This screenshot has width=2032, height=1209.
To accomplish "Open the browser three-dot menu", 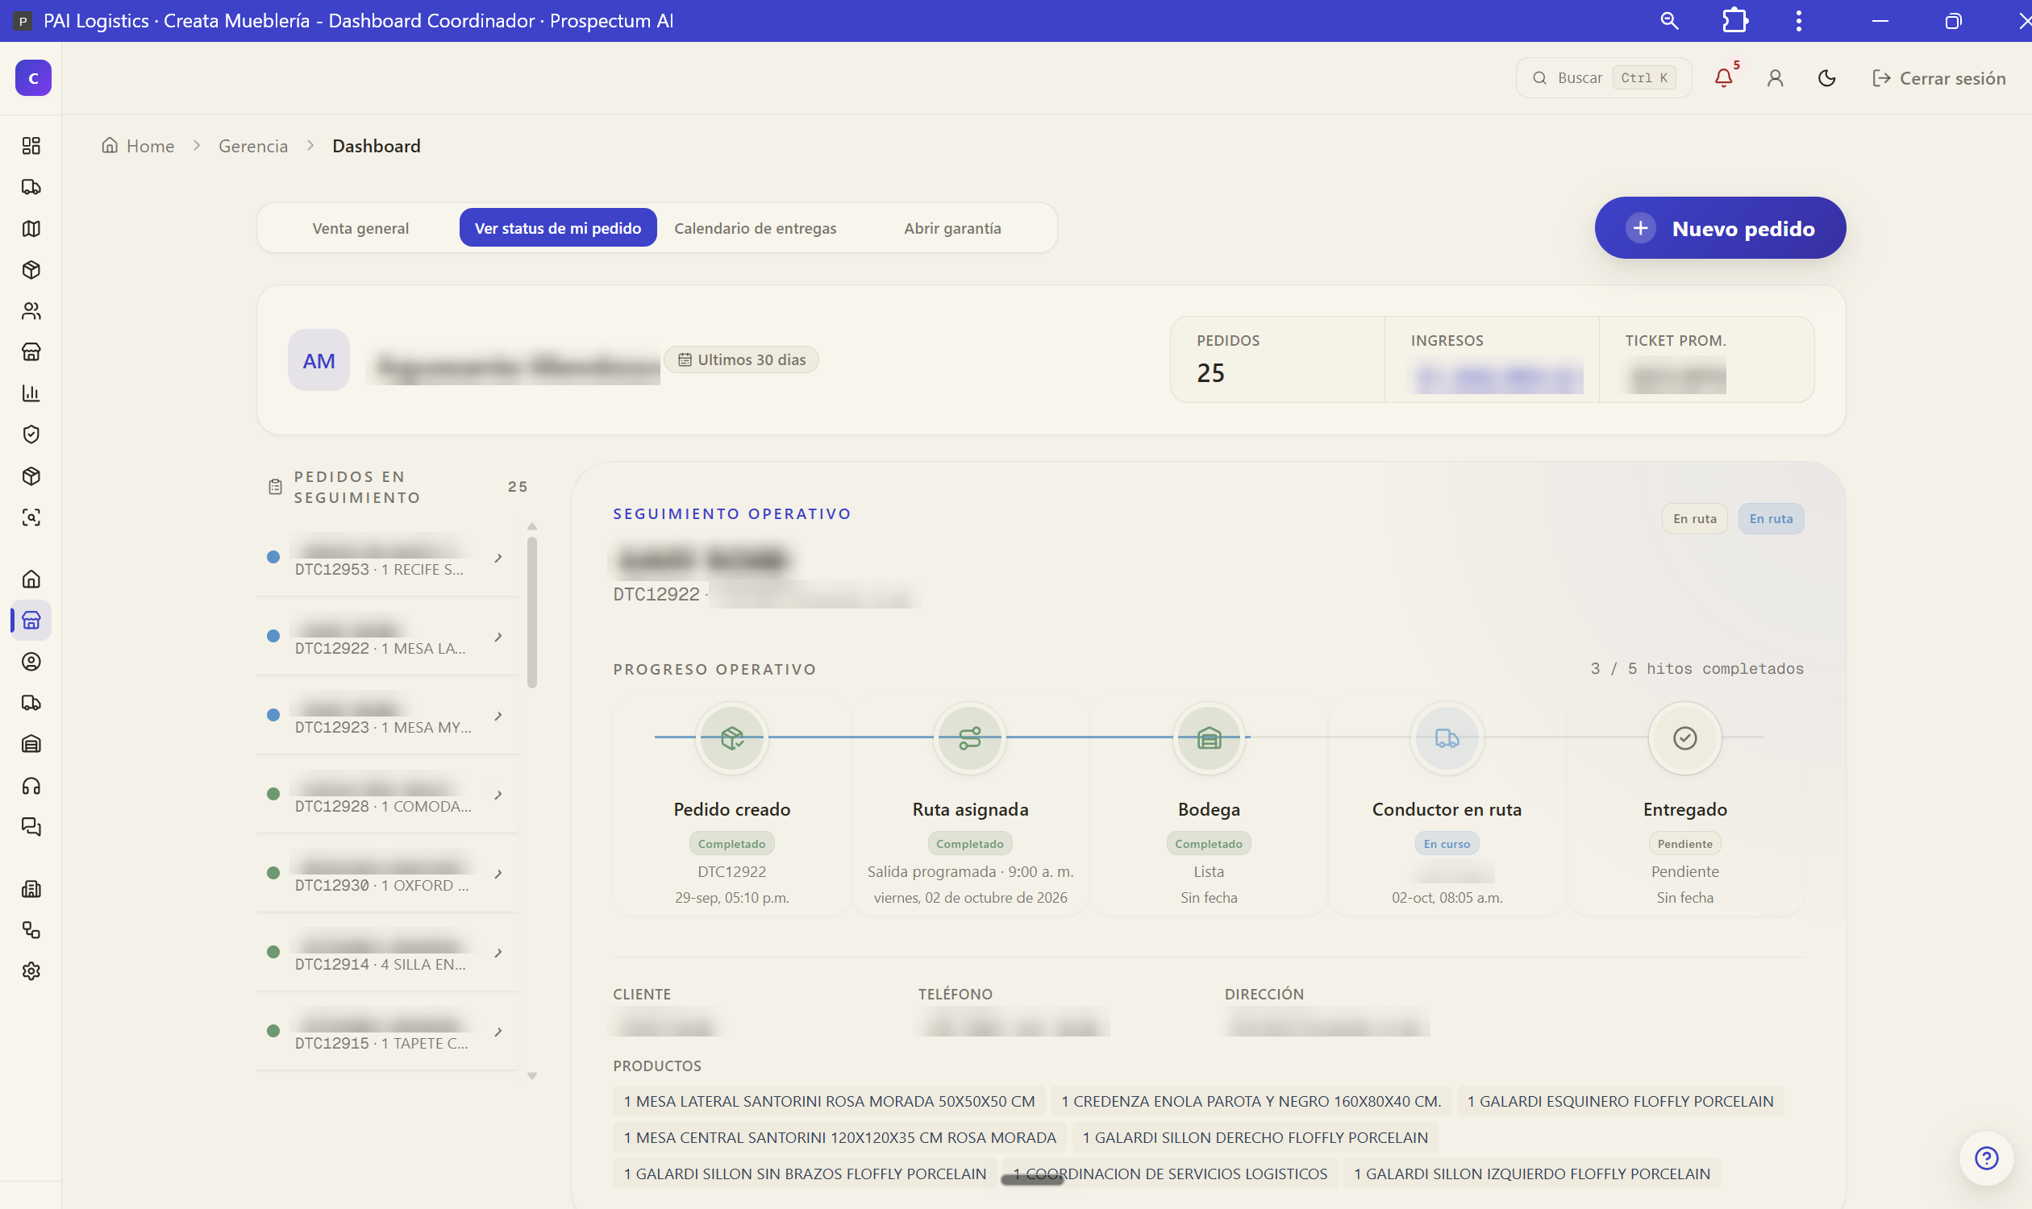I will click(1798, 20).
